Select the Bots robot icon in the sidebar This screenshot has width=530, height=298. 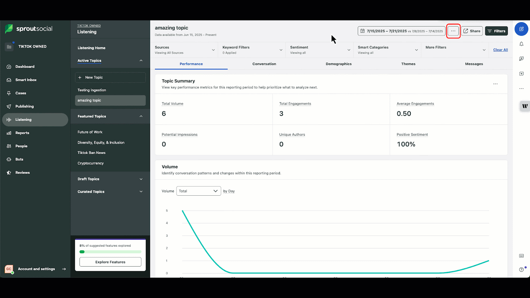click(x=9, y=159)
